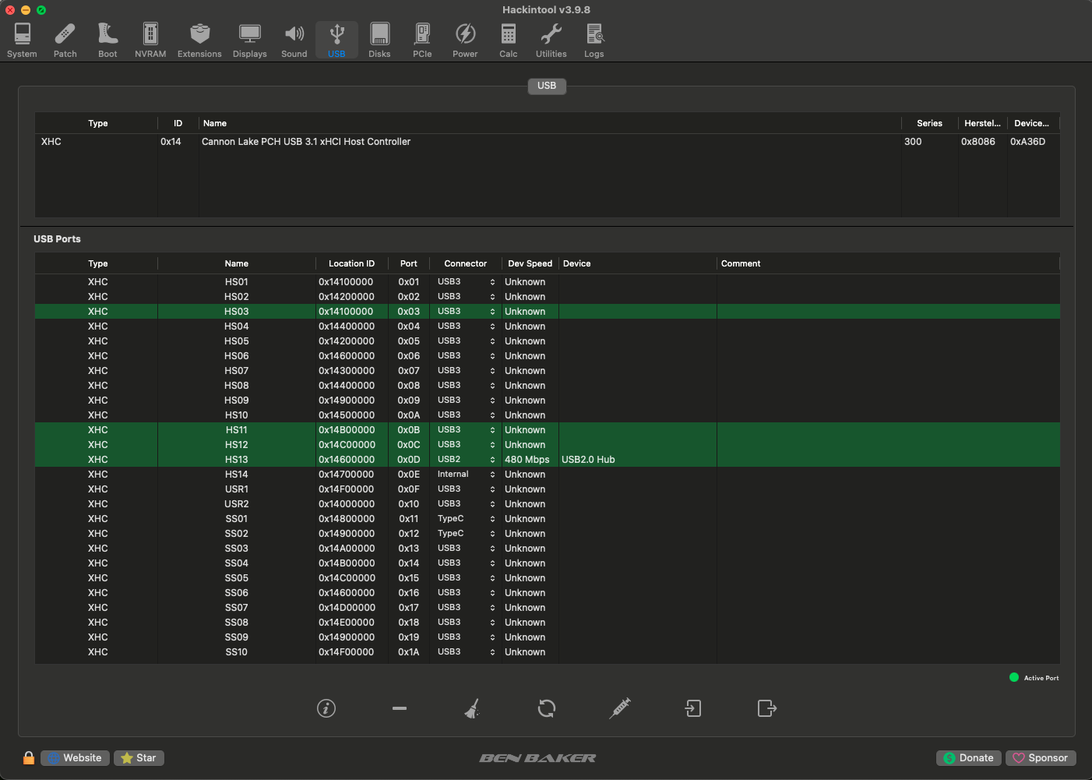Open the Power section
The image size is (1092, 780).
(x=465, y=41)
